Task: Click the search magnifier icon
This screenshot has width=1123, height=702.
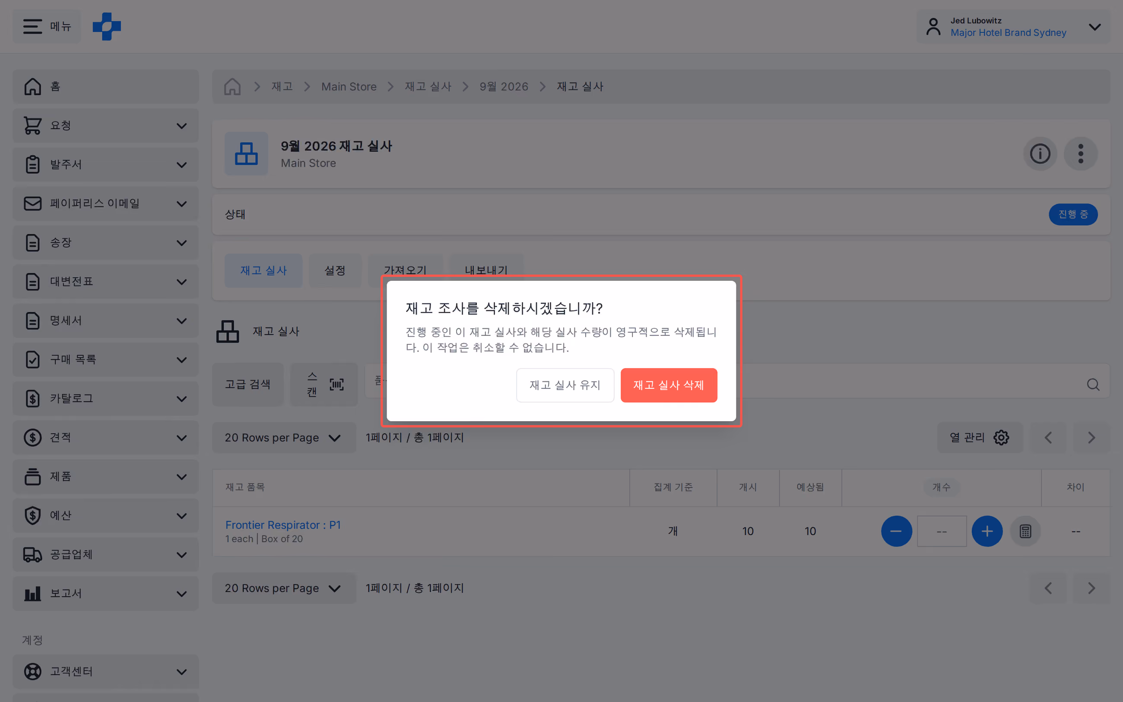Action: point(1093,384)
